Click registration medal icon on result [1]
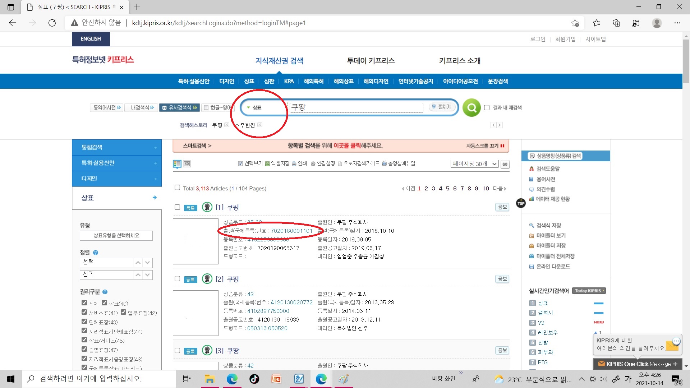Viewport: 690px width, 388px height. (207, 207)
